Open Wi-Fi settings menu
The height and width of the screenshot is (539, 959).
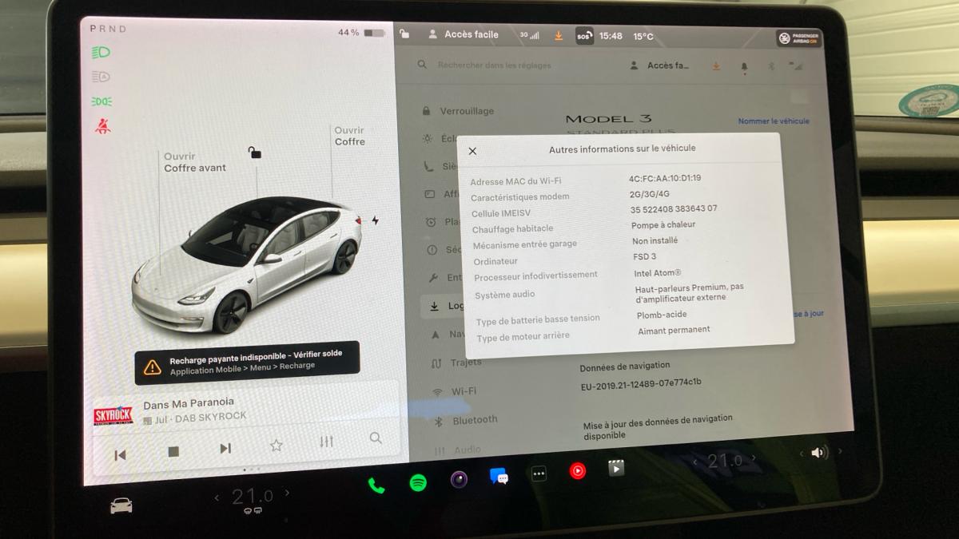pyautogui.click(x=454, y=391)
